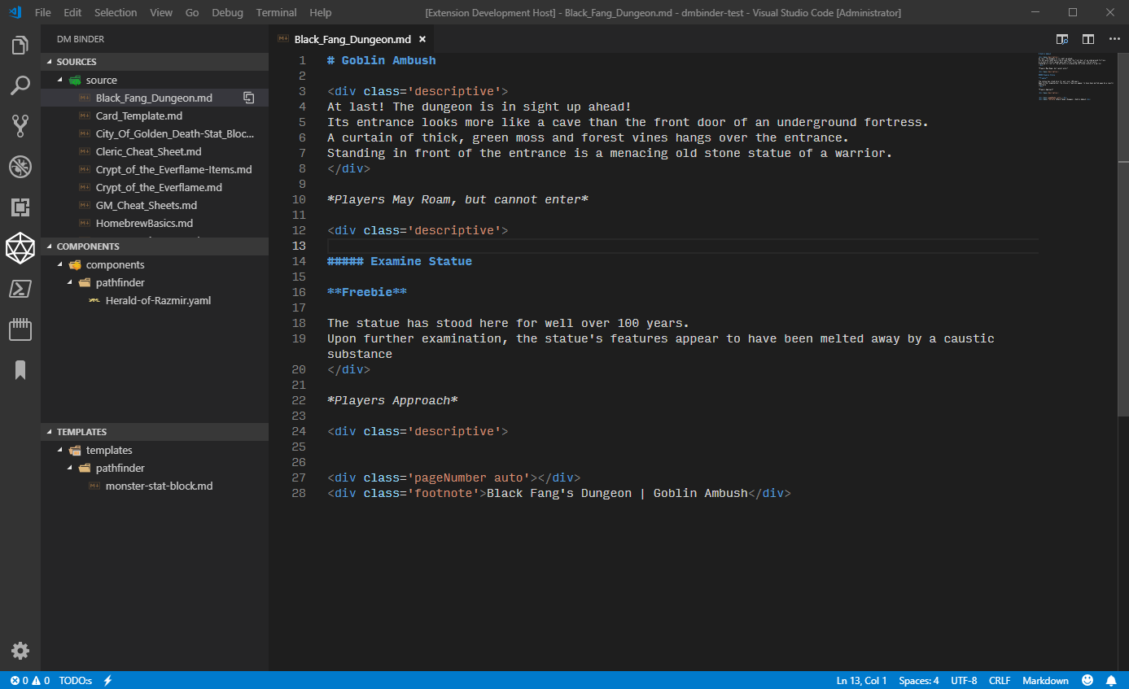The width and height of the screenshot is (1129, 689).
Task: Open Crypt_of_the_Everflame.md
Action: pos(155,187)
